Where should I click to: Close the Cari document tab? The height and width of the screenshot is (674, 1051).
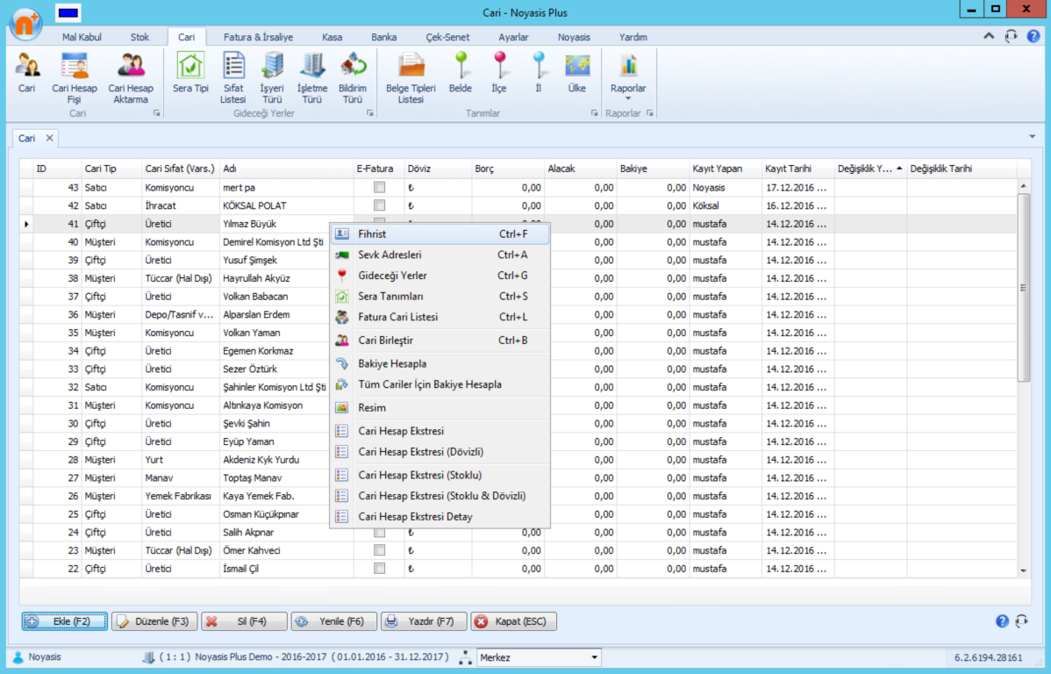(x=49, y=138)
